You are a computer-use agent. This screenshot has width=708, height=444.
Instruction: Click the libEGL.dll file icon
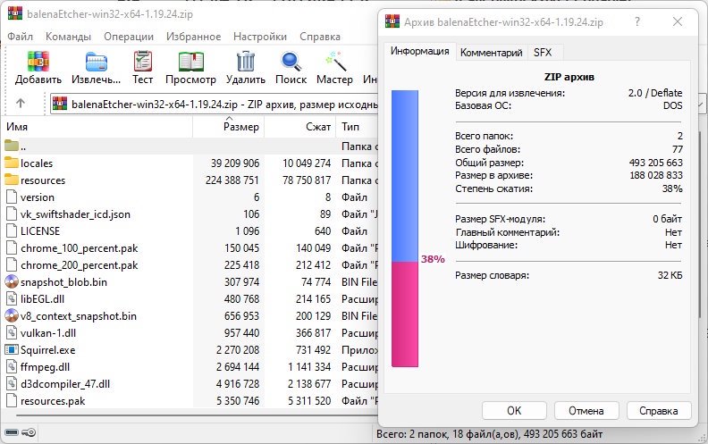pos(12,298)
